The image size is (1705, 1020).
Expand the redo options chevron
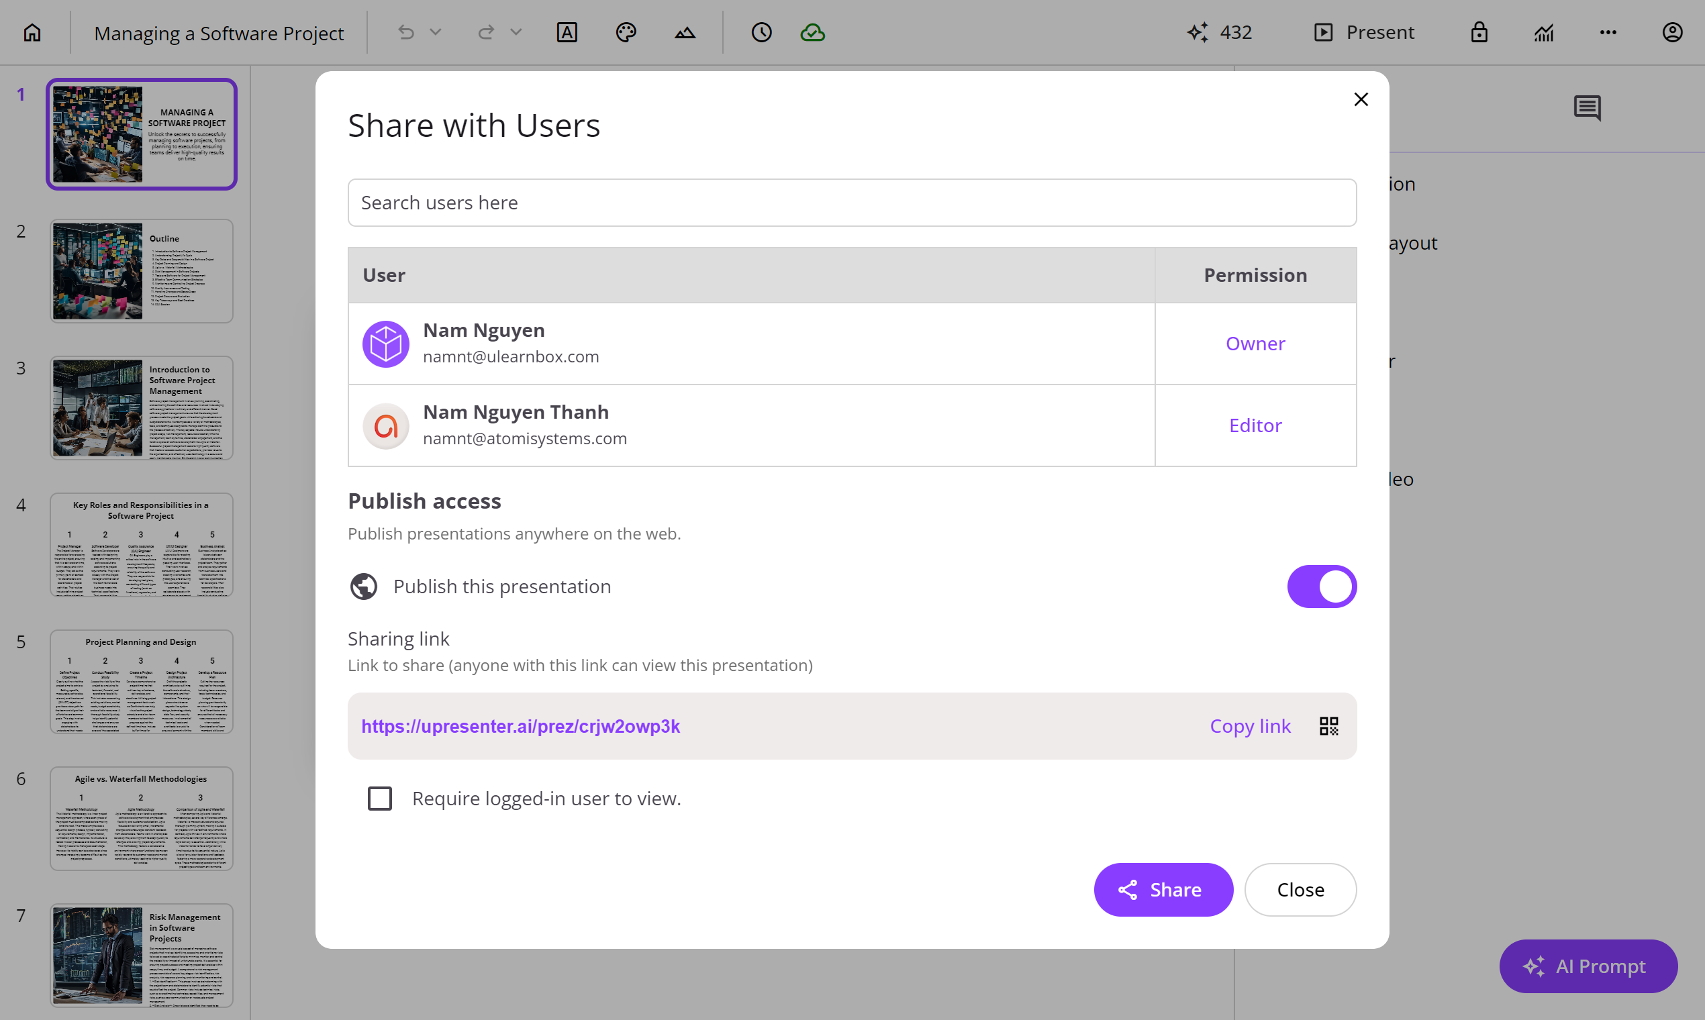(517, 32)
